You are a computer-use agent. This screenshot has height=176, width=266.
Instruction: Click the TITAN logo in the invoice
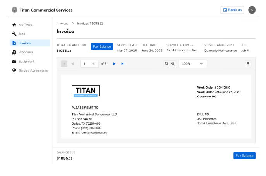[86, 91]
